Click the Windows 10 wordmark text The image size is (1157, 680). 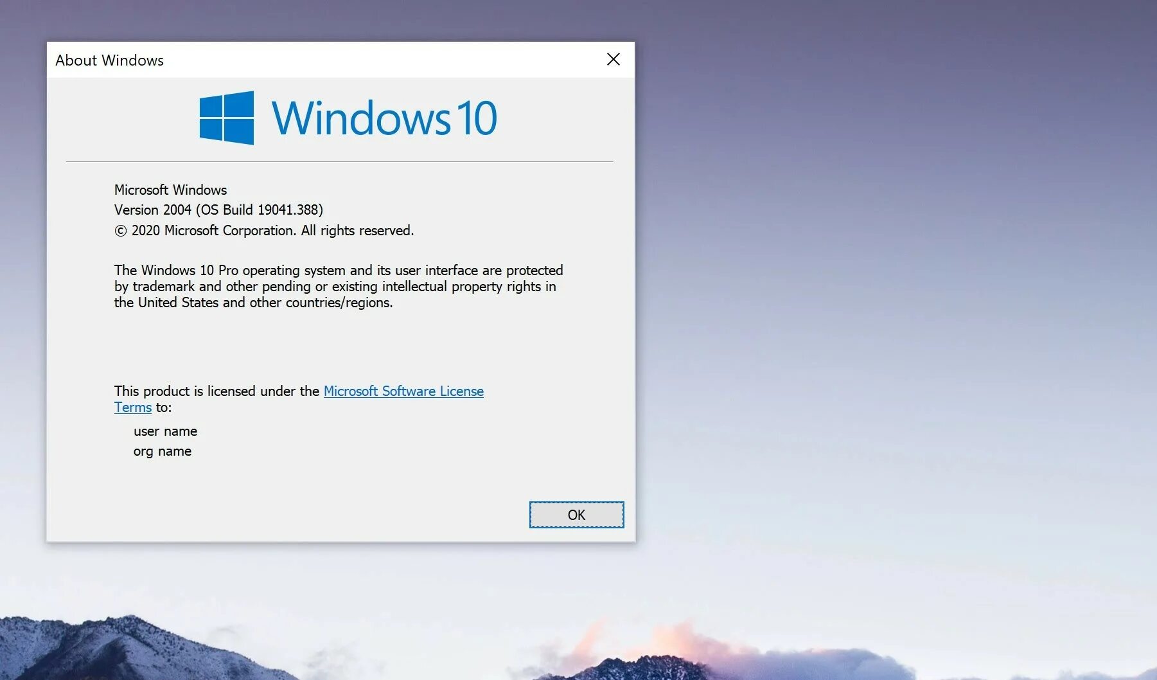click(385, 118)
